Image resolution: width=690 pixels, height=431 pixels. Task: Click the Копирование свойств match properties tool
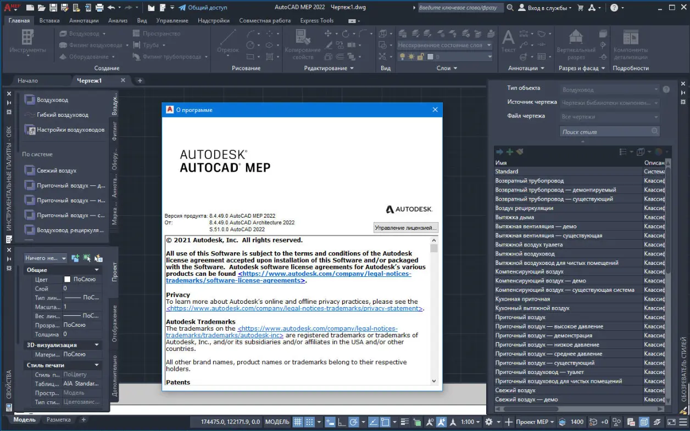(302, 44)
